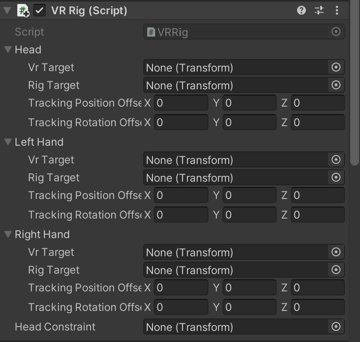Image resolution: width=360 pixels, height=342 pixels.
Task: Click the VR Rig script icon in header
Action: tap(23, 11)
